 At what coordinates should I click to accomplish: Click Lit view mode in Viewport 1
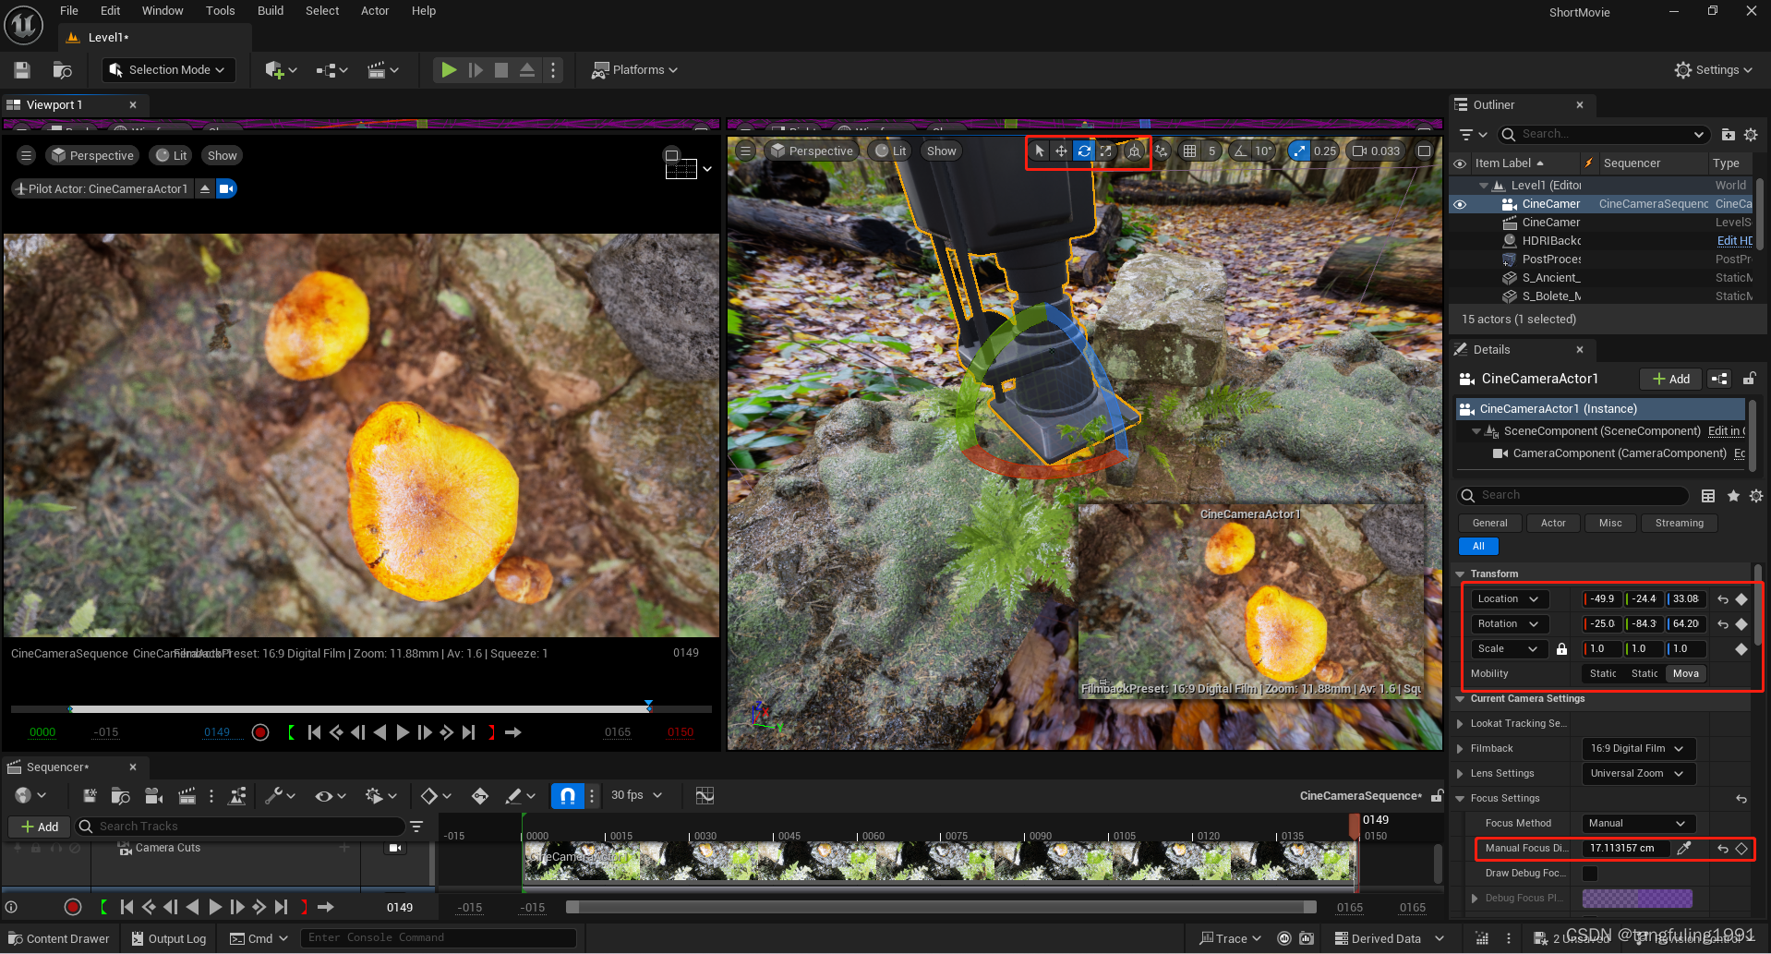[x=172, y=155]
